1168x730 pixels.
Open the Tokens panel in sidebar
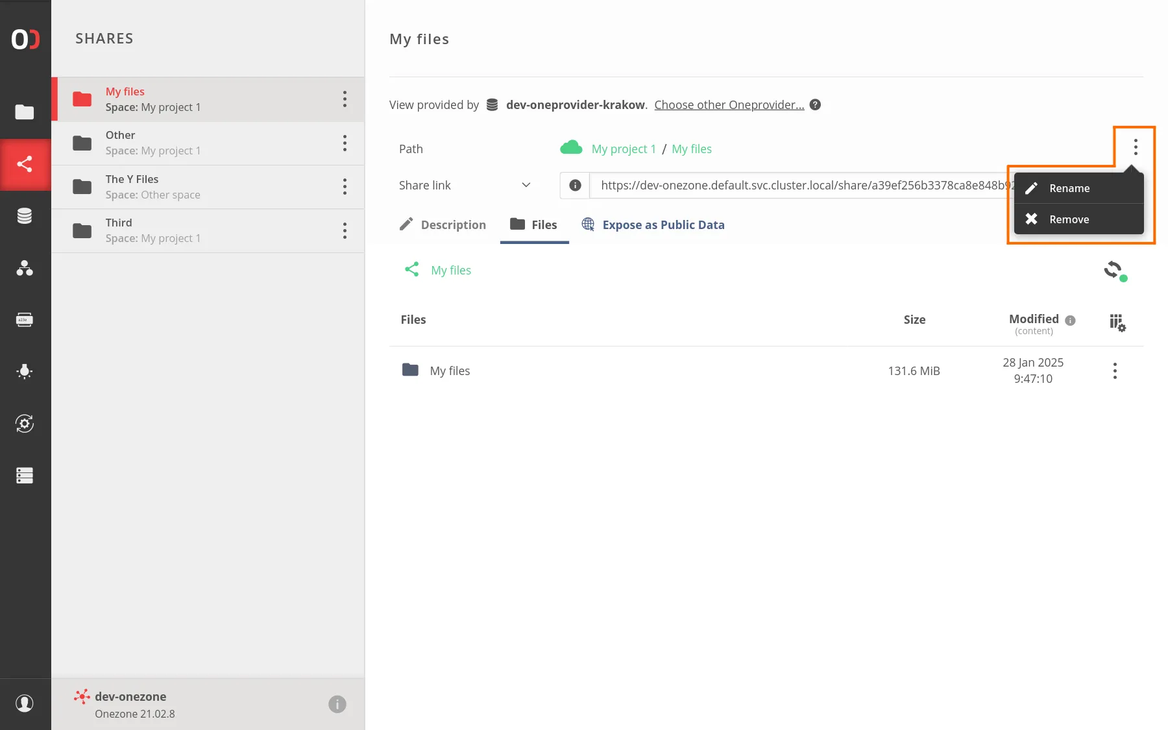click(25, 319)
